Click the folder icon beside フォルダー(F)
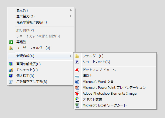The height and width of the screenshot is (118, 165). pos(77,56)
